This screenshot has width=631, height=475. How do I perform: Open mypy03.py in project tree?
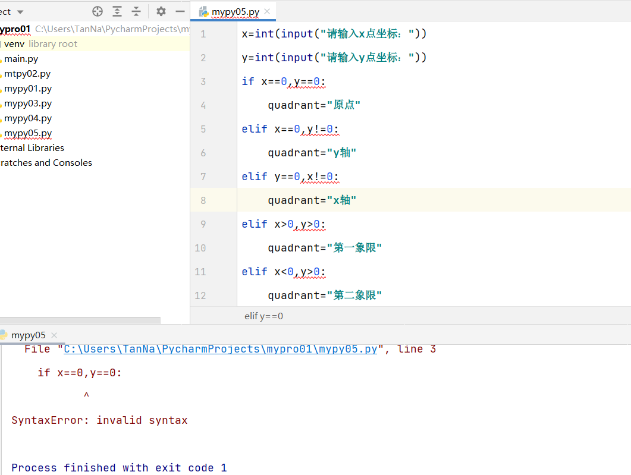point(28,103)
